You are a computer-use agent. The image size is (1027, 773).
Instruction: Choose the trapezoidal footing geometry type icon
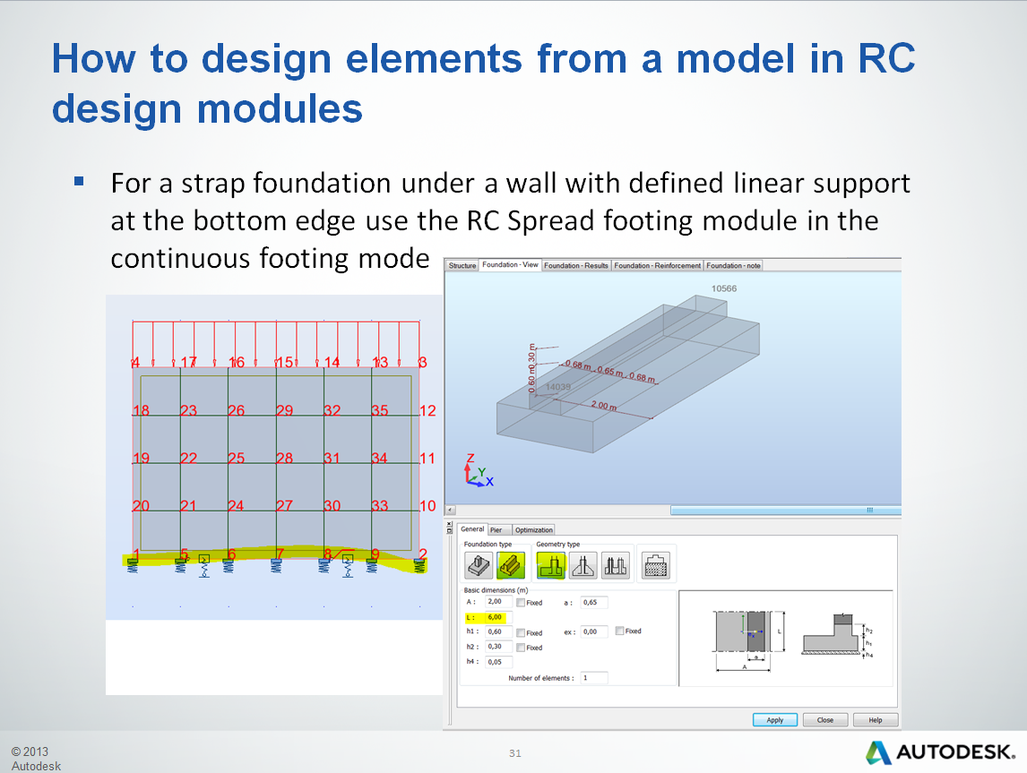click(x=583, y=564)
